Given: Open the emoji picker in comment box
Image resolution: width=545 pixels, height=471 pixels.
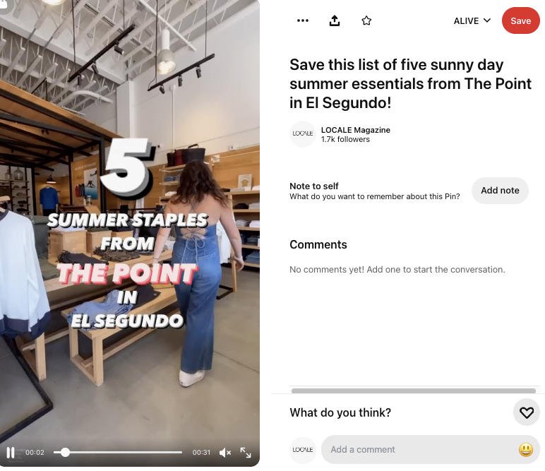Looking at the screenshot, I should (525, 449).
